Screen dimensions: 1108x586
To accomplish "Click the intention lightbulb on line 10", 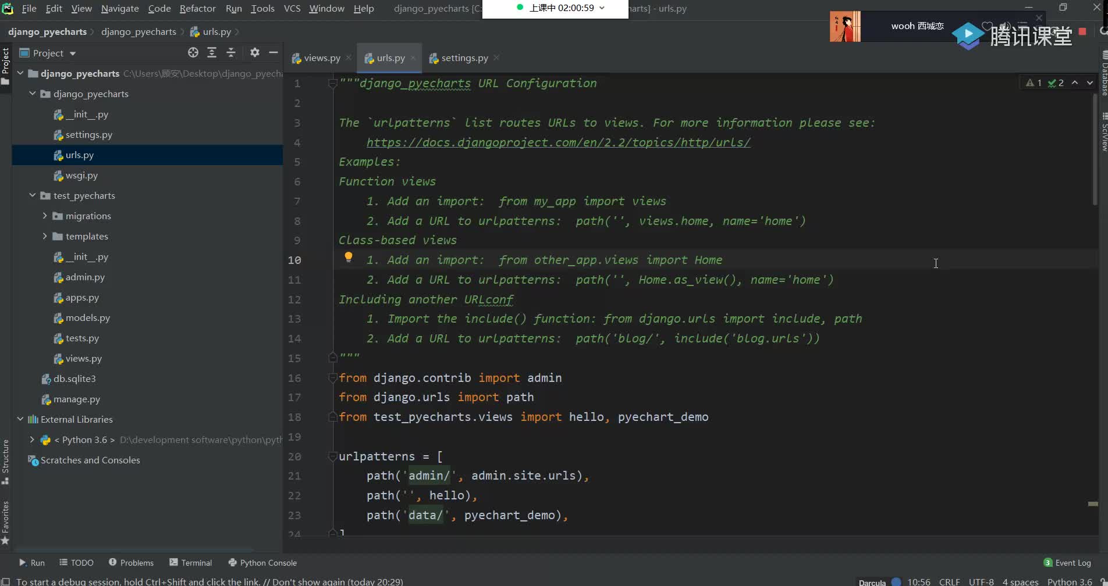I will click(x=349, y=257).
